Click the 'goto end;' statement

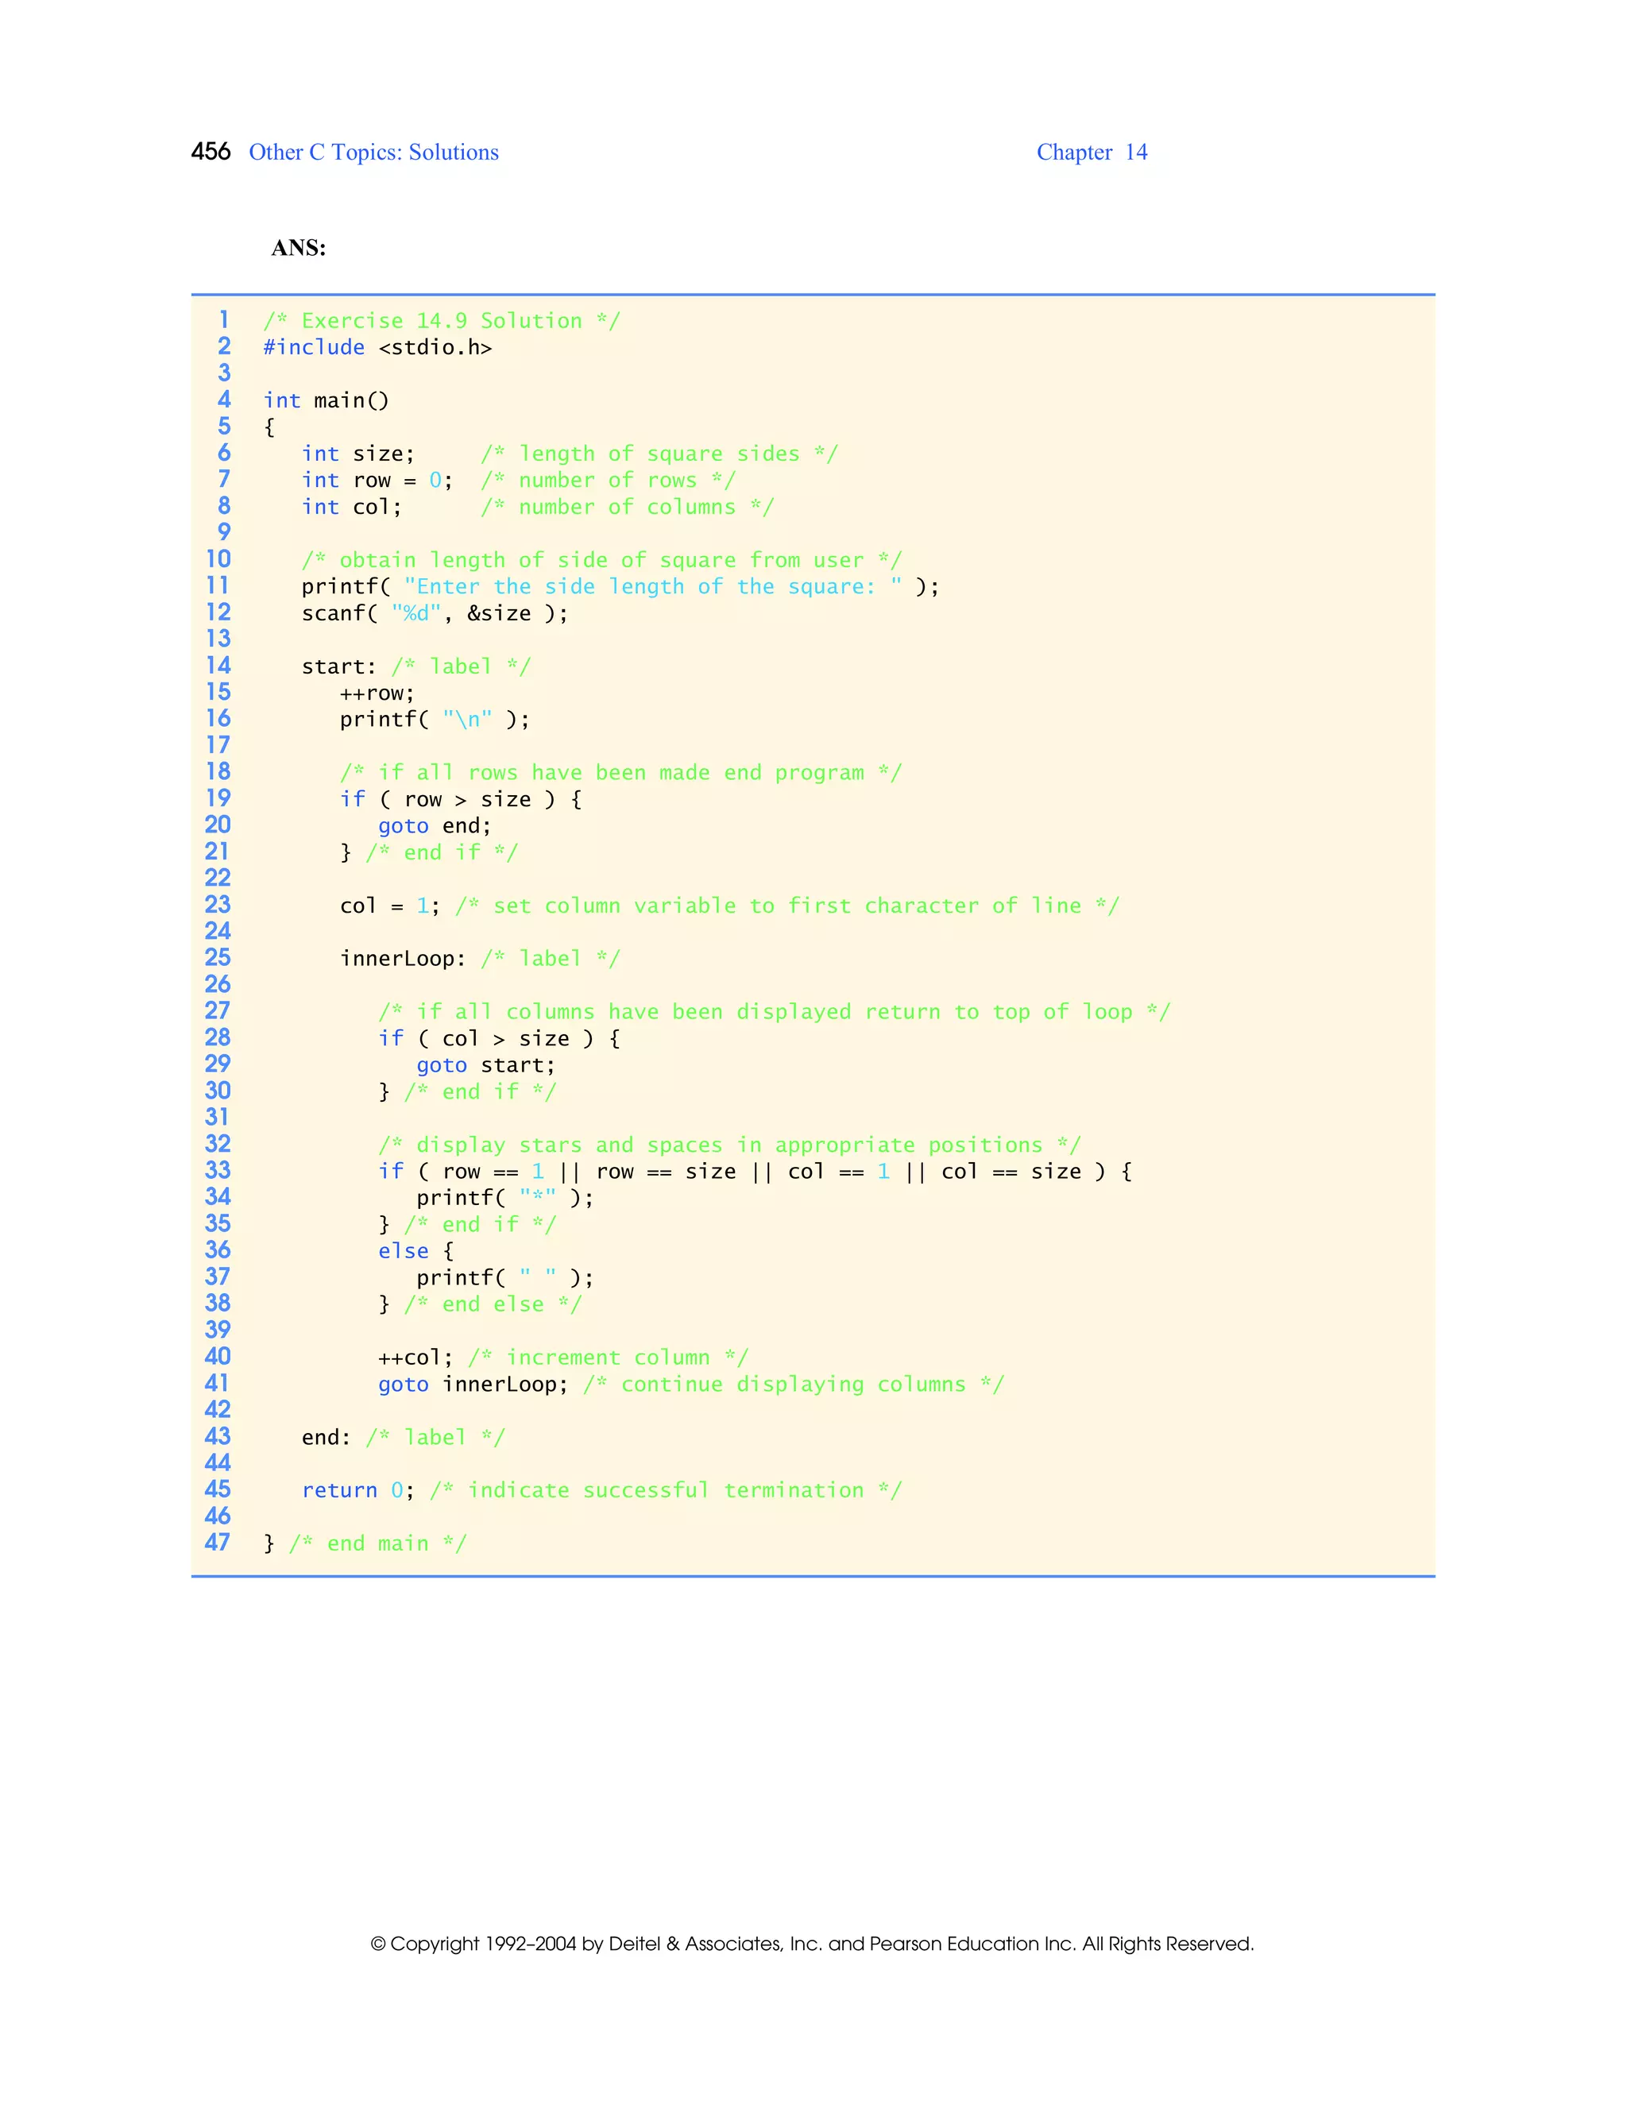435,826
